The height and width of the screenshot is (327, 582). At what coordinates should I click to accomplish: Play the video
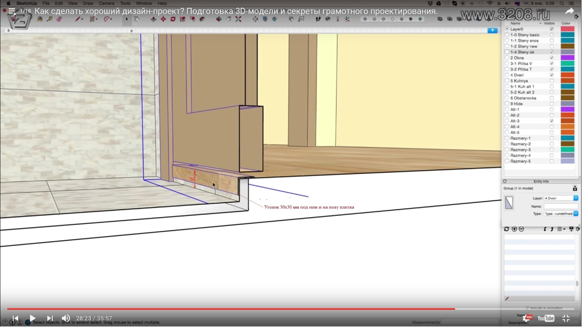[32, 318]
